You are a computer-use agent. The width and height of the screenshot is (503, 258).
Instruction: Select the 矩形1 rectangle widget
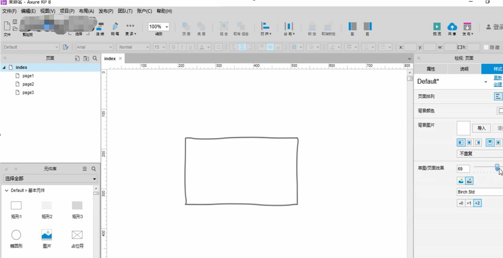coord(16,210)
